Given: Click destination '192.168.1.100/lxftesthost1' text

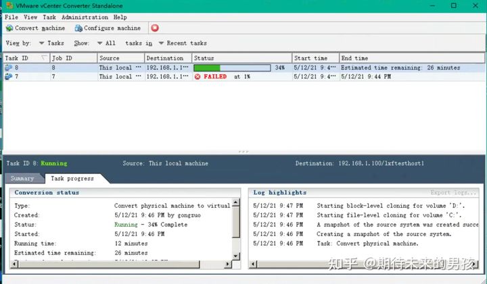Looking at the screenshot, I should click(381, 163).
